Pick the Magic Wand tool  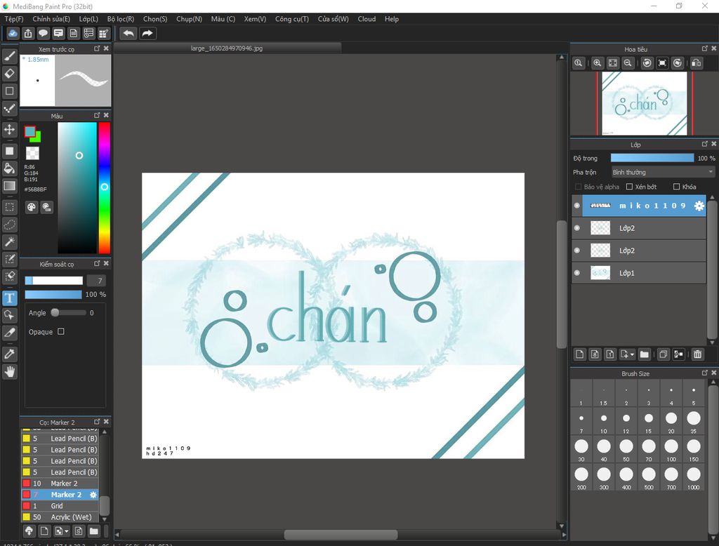[x=10, y=242]
